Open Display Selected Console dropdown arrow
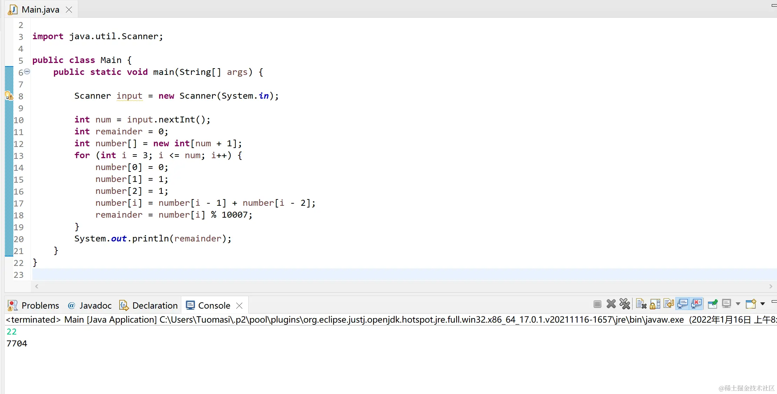This screenshot has height=394, width=777. click(x=738, y=304)
